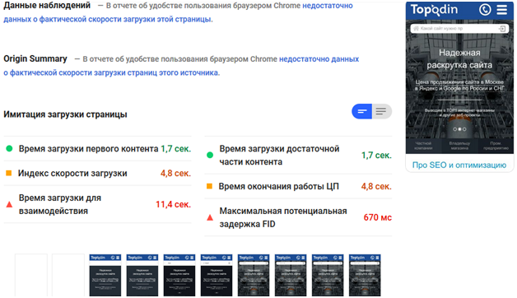Open link about insufficient data for this page speed
This screenshot has height=298, width=517.
(178, 12)
